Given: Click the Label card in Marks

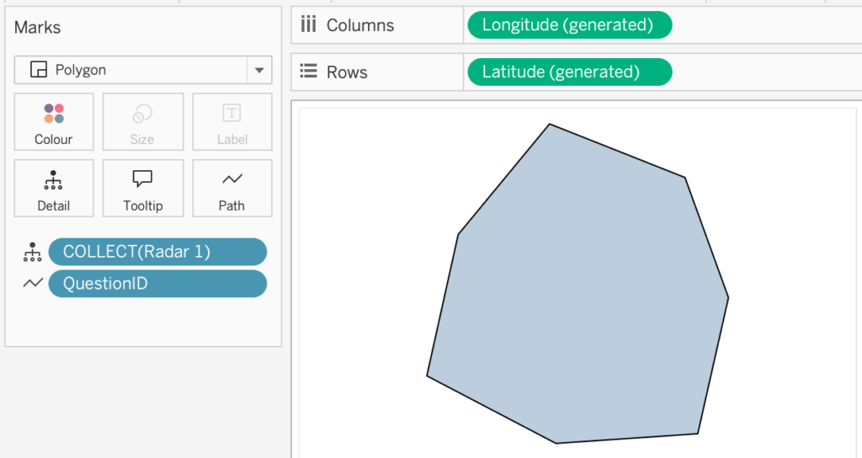Looking at the screenshot, I should point(231,123).
